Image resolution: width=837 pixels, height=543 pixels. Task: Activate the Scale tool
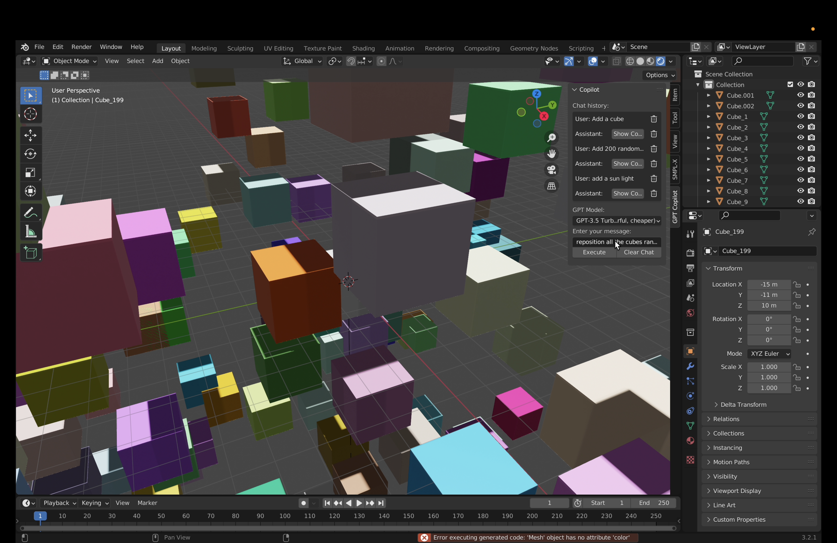(31, 173)
